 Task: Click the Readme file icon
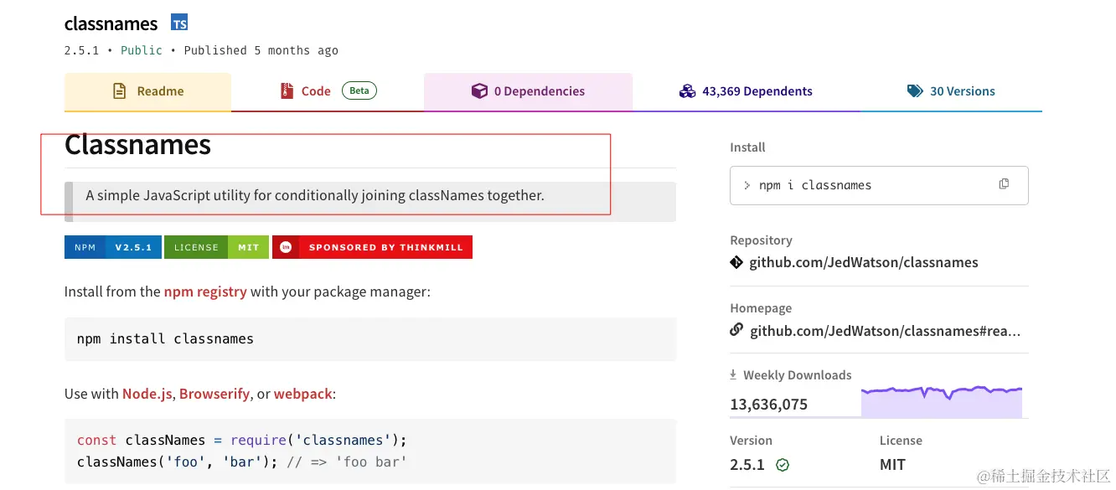tap(120, 91)
